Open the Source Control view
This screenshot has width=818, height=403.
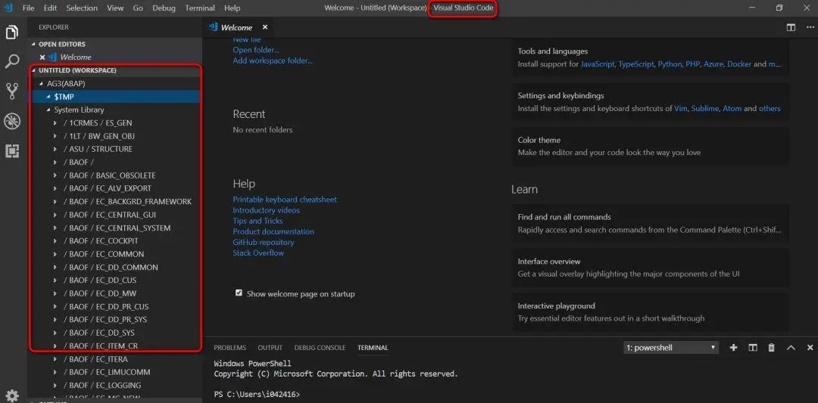(12, 91)
